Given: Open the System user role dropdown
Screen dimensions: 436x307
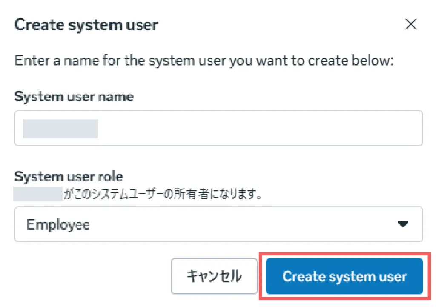Looking at the screenshot, I should point(218,224).
